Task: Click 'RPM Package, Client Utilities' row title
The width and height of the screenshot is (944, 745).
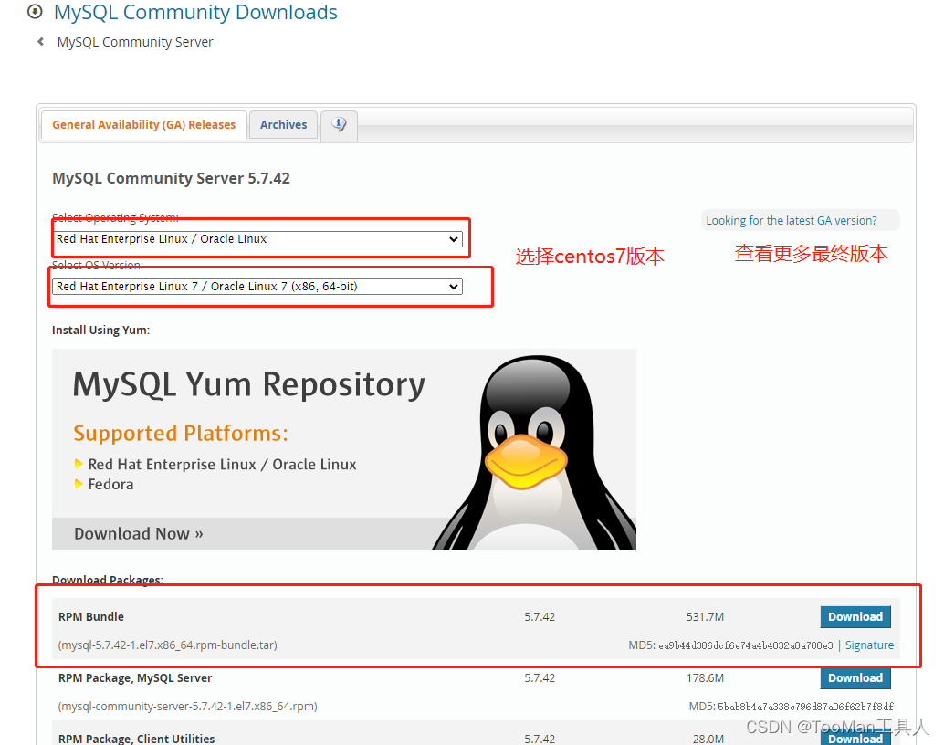Action: pos(136,739)
